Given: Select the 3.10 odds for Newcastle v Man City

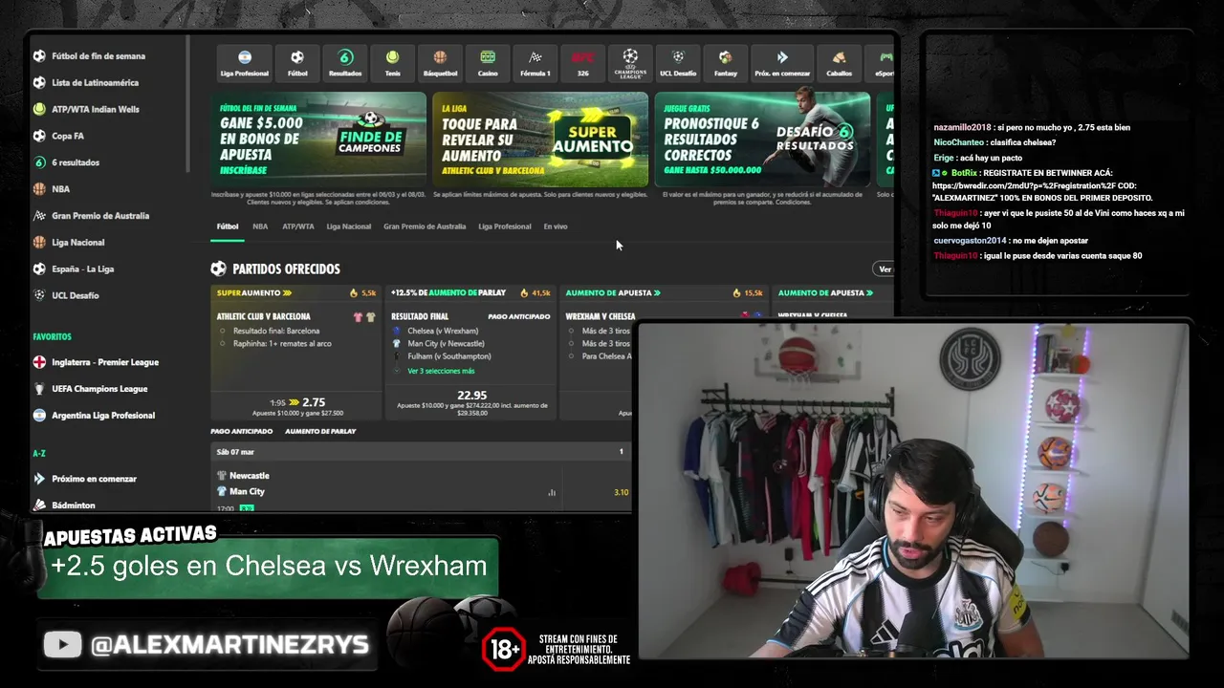Looking at the screenshot, I should tap(621, 492).
